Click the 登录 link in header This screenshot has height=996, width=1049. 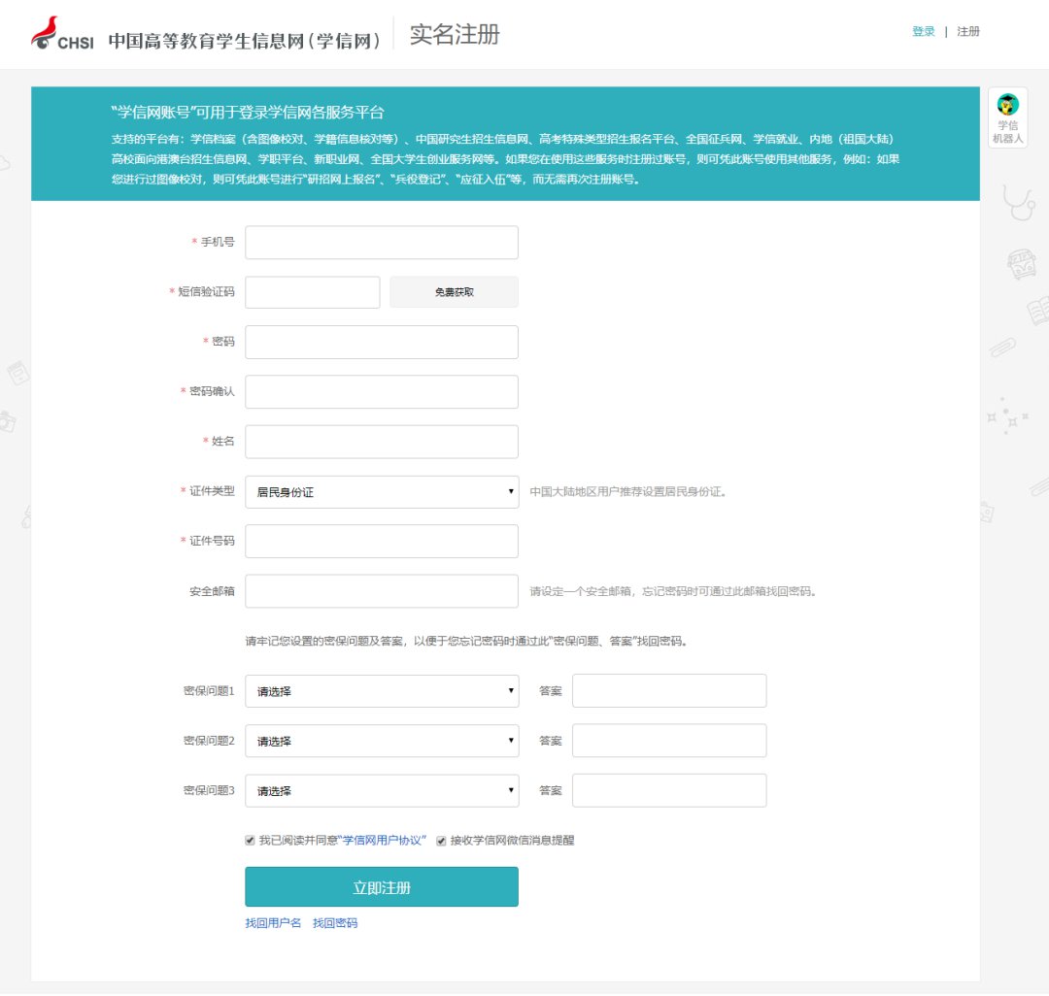click(x=924, y=31)
